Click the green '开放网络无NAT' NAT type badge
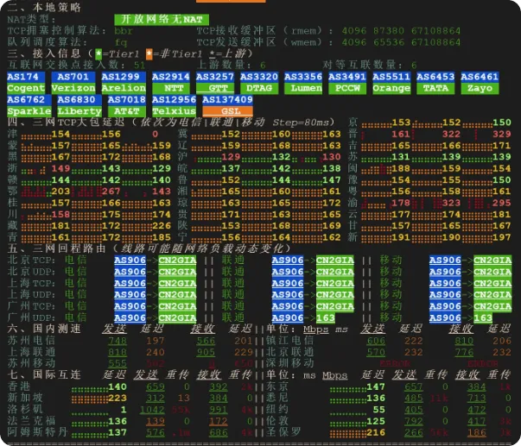The height and width of the screenshot is (446, 521). 162,20
